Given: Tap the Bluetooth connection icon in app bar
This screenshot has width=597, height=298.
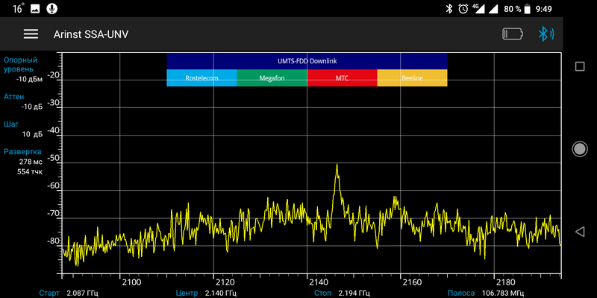Looking at the screenshot, I should [546, 34].
